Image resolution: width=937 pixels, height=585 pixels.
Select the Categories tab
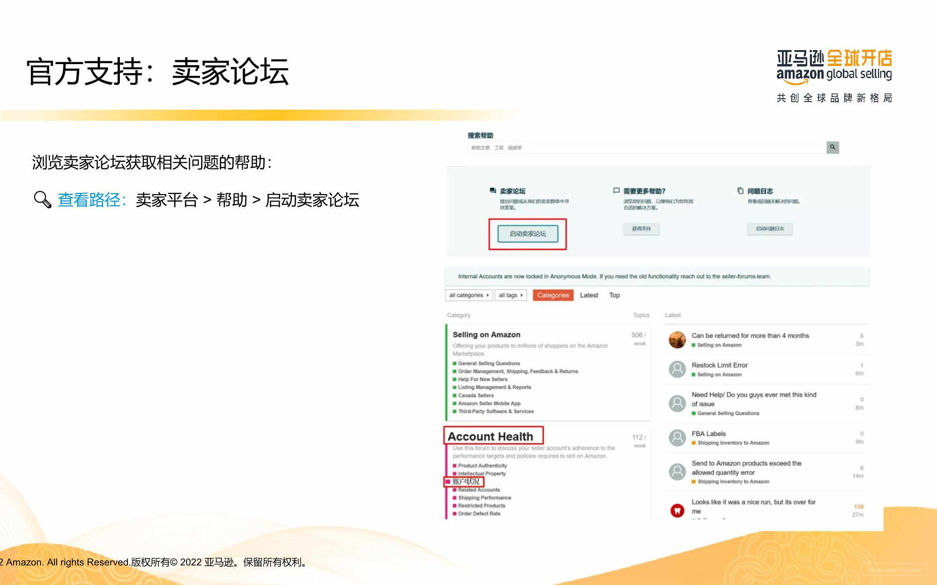point(553,295)
